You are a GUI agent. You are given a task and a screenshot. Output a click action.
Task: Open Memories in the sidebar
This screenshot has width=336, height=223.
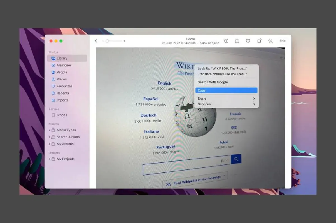point(64,65)
